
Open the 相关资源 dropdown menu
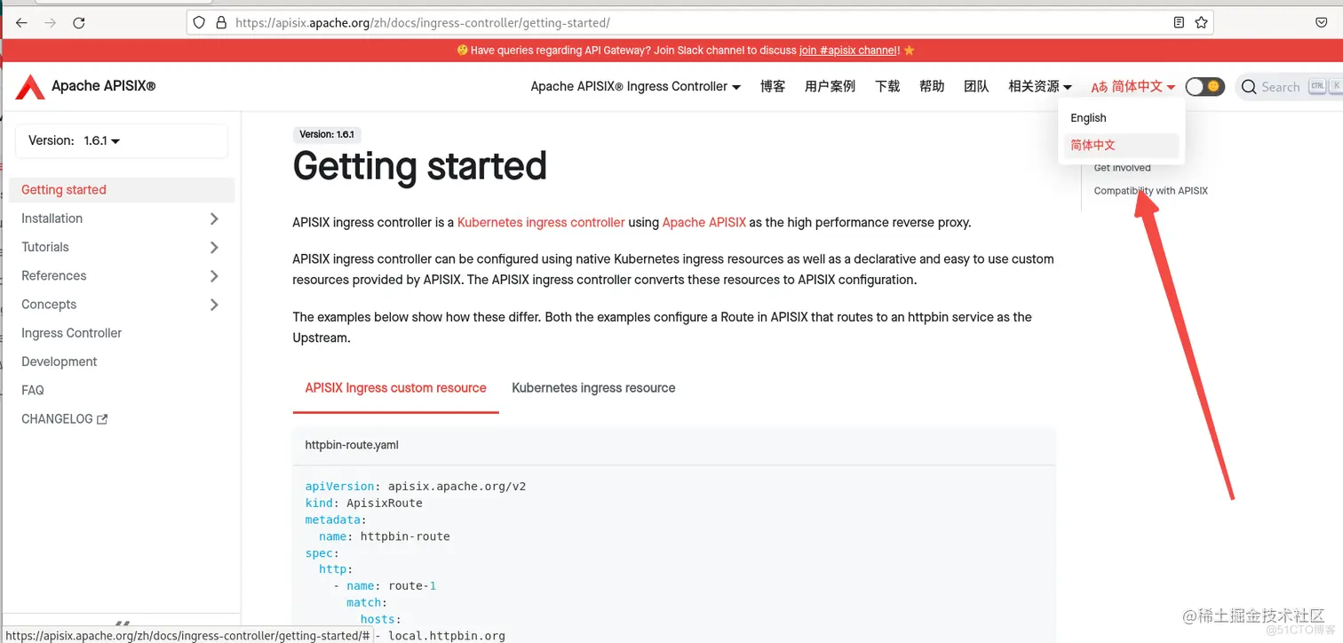(1040, 86)
